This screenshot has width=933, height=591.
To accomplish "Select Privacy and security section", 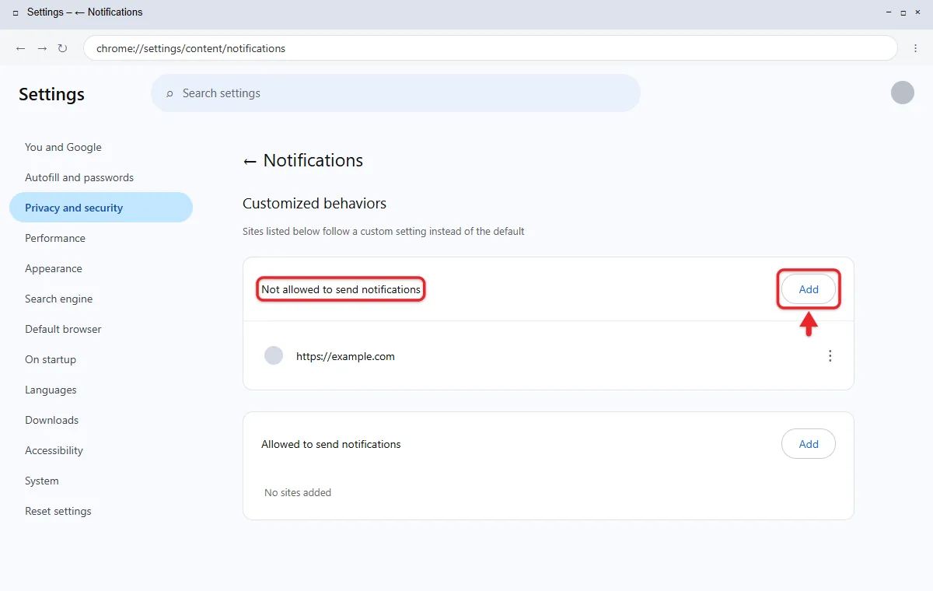I will click(x=101, y=208).
